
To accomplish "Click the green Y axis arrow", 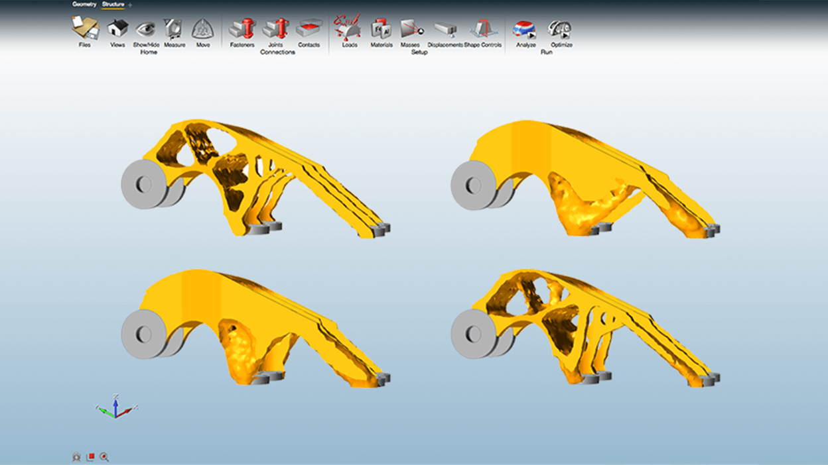I will coord(105,411).
